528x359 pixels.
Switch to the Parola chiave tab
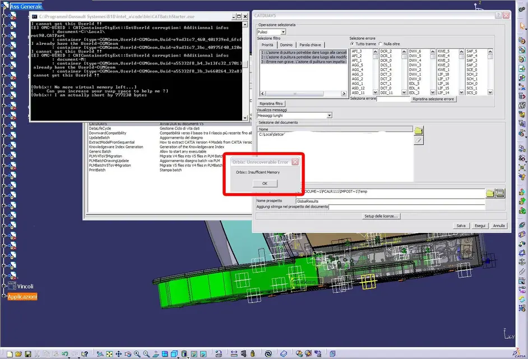click(310, 45)
